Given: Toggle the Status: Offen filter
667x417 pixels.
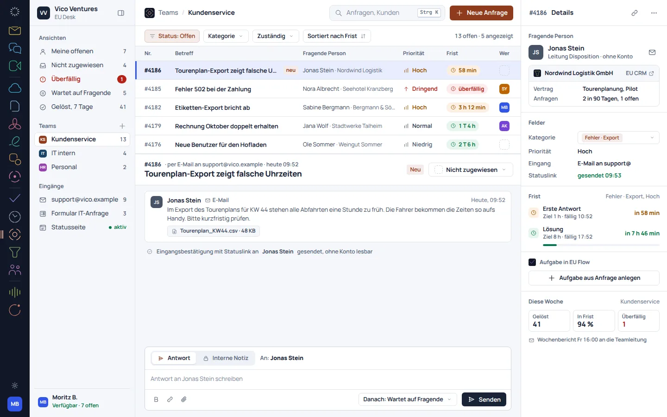Looking at the screenshot, I should click(172, 36).
